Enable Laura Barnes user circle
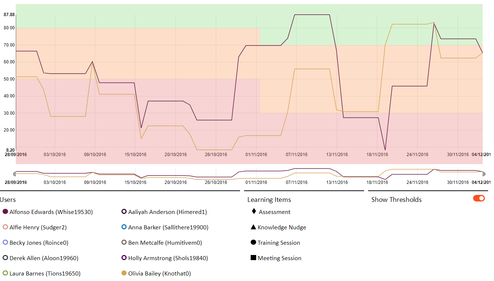Screen dimensions: 494x281 [5, 273]
